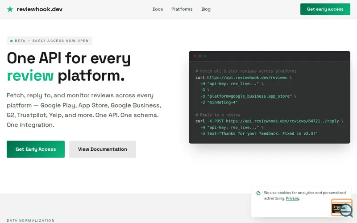The height and width of the screenshot is (223, 357).
Task: Follow the Privacy link in cookie notice
Action: 293,198
